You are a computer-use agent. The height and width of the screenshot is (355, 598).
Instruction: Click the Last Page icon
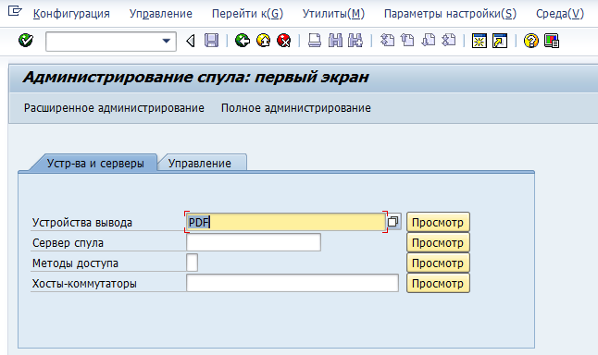[x=448, y=41]
